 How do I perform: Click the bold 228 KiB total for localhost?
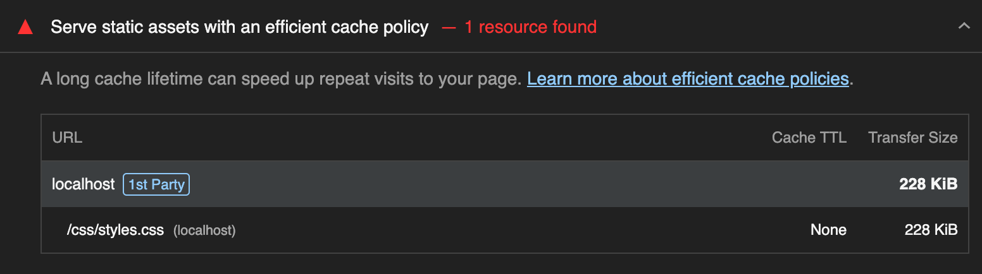pos(928,184)
